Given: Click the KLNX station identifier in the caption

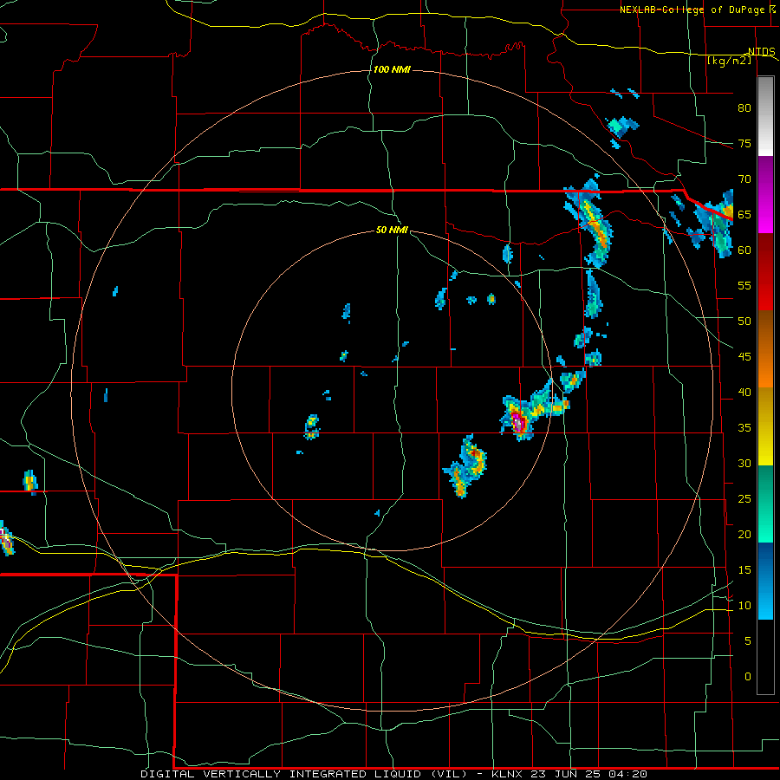Looking at the screenshot, I should 507,774.
